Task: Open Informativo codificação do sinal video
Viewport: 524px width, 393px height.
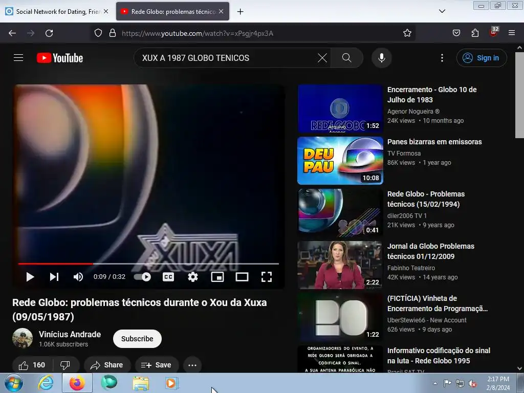Action: pos(439,356)
